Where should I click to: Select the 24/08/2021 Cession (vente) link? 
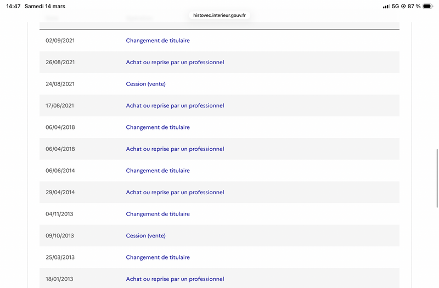click(145, 84)
